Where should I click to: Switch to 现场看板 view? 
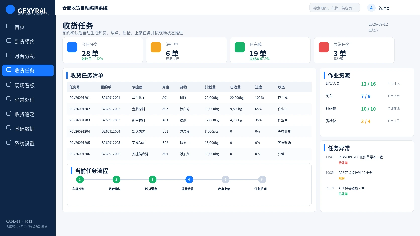pos(28,85)
